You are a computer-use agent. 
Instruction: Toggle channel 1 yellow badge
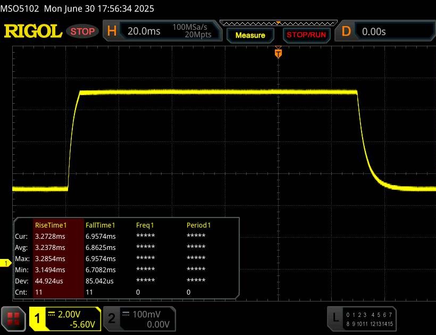pyautogui.click(x=37, y=319)
